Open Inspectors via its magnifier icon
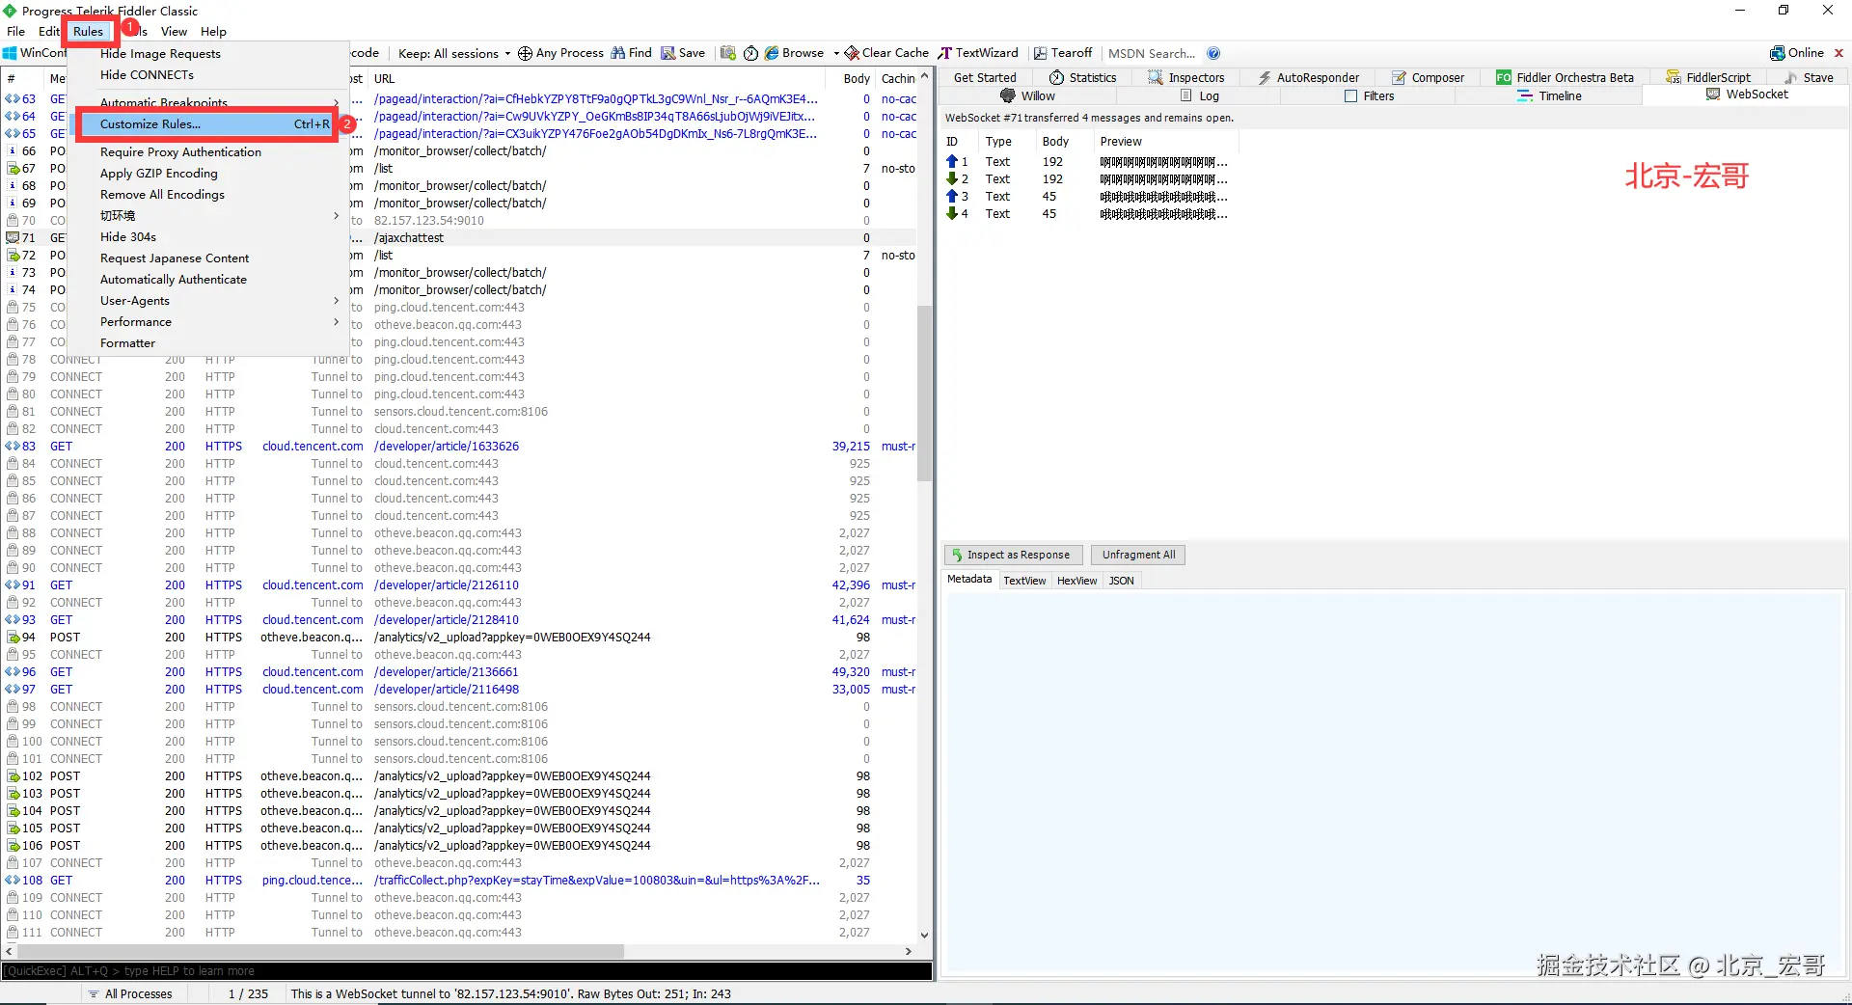Screen dimensions: 1852x1005 1155,77
